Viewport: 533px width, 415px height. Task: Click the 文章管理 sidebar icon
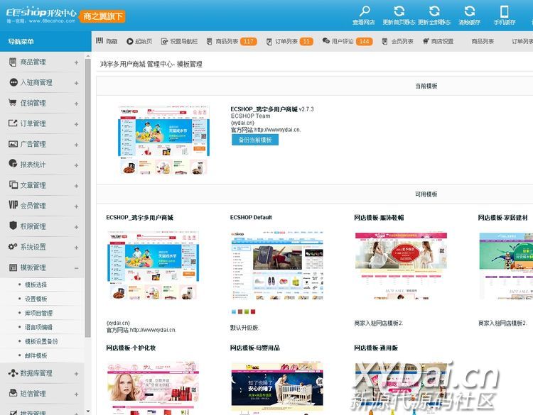click(x=14, y=184)
